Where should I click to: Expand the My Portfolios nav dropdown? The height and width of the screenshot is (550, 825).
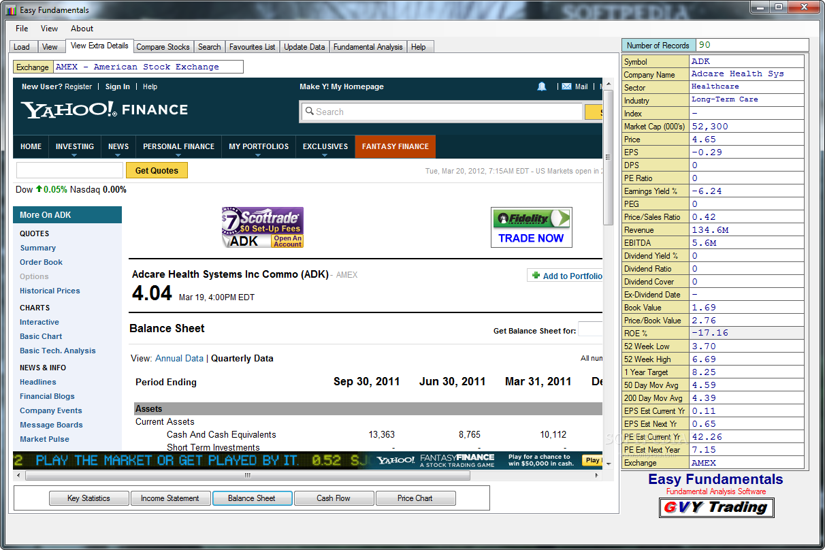pyautogui.click(x=258, y=155)
